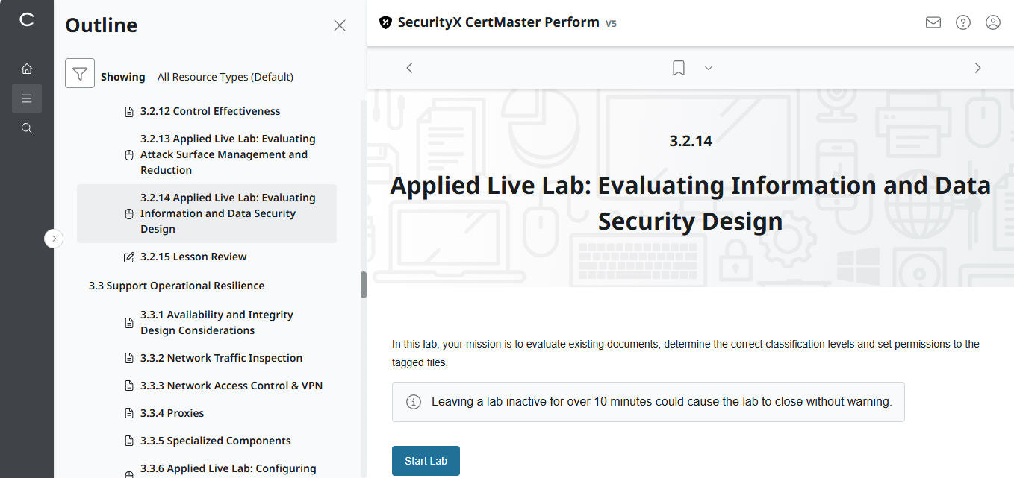This screenshot has width=1014, height=478.
Task: Navigate to the next page with right arrow
Action: (977, 67)
